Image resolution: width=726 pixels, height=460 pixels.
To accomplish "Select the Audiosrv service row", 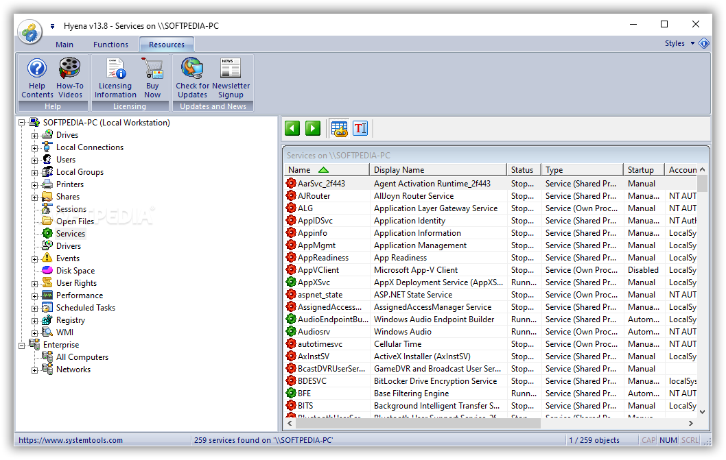I will point(491,331).
